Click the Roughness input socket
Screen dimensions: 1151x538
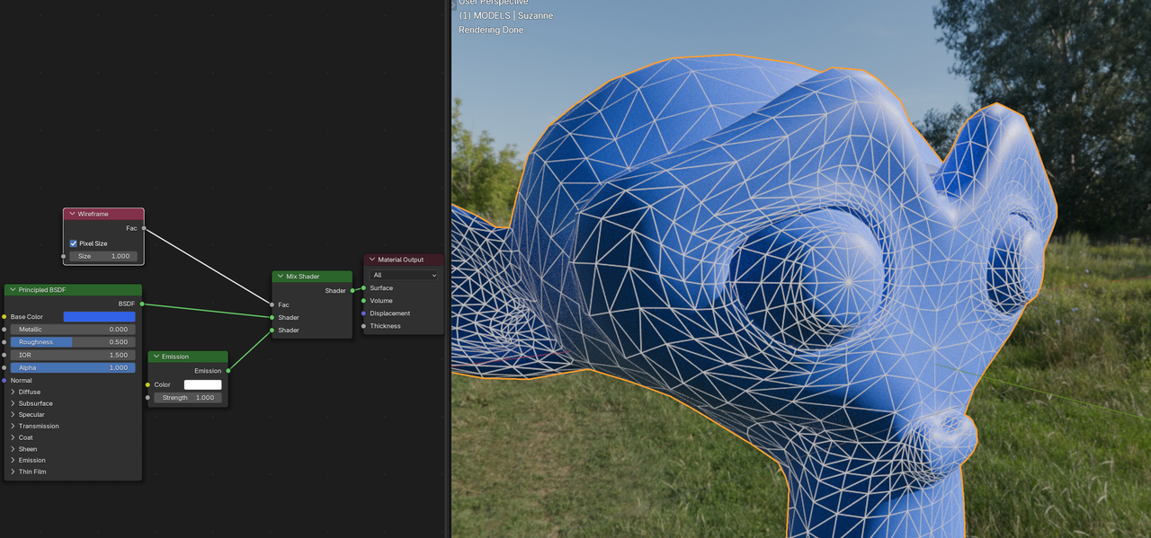point(4,342)
